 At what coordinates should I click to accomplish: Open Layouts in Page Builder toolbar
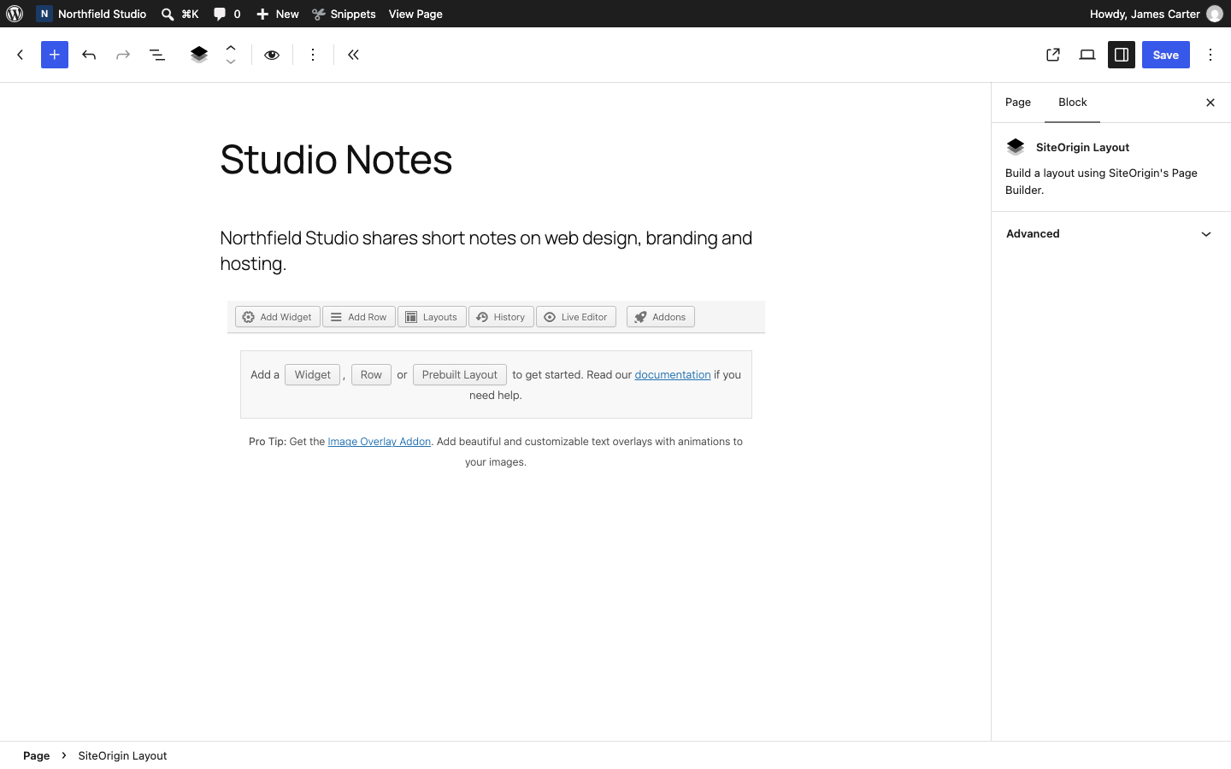432,317
